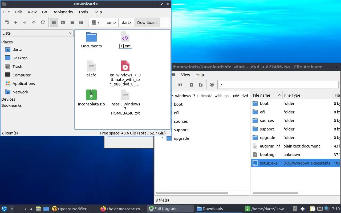This screenshot has width=341, height=213.
Task: Click add files icon in File Archiver
Action: 192,85
